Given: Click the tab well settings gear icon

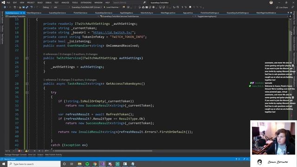Looking at the screenshot, I should [x=291, y=13].
